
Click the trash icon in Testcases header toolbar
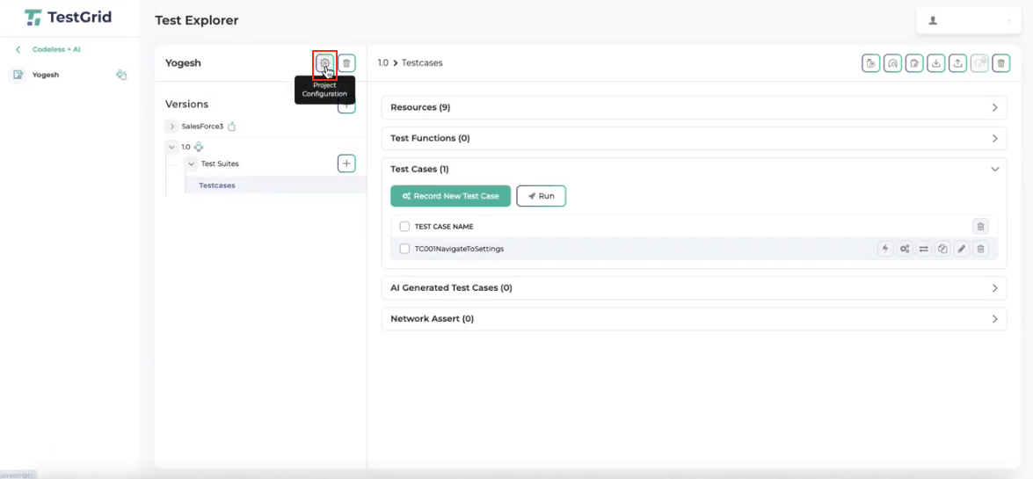coord(1001,63)
